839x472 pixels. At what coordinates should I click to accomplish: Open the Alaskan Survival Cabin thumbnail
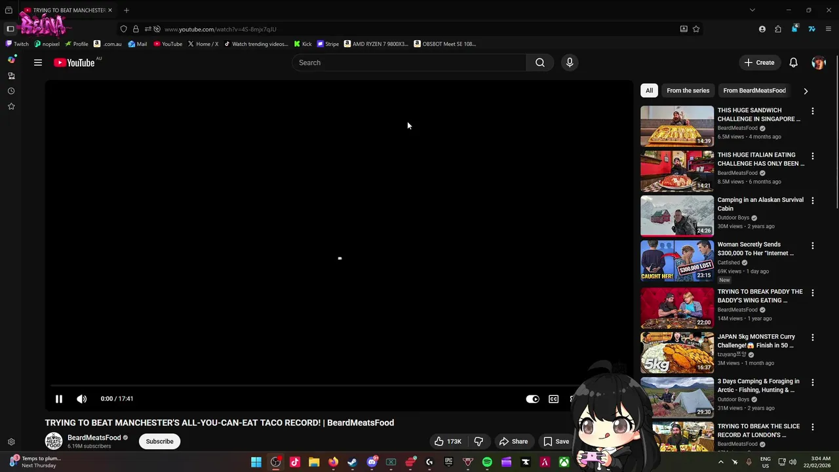tap(677, 216)
